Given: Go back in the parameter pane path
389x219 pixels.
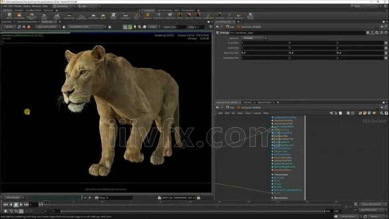Looking at the screenshot, I should tap(217, 27).
